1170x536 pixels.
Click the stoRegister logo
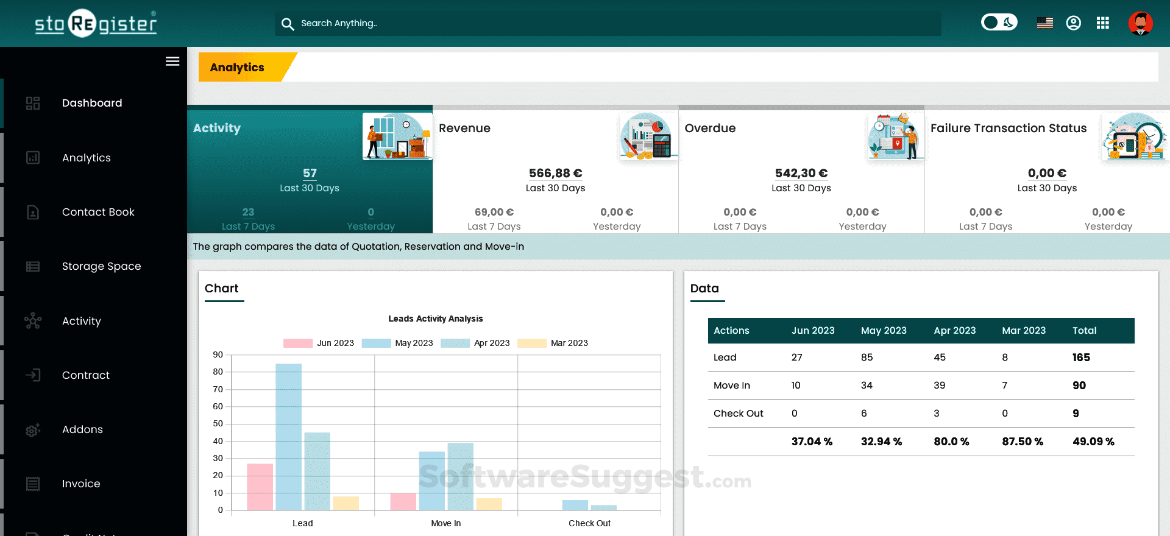(96, 23)
